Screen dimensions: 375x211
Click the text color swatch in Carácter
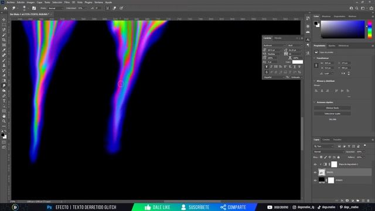coord(298,62)
